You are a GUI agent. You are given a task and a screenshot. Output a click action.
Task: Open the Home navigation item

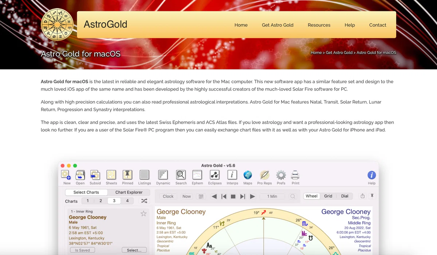coord(241,25)
